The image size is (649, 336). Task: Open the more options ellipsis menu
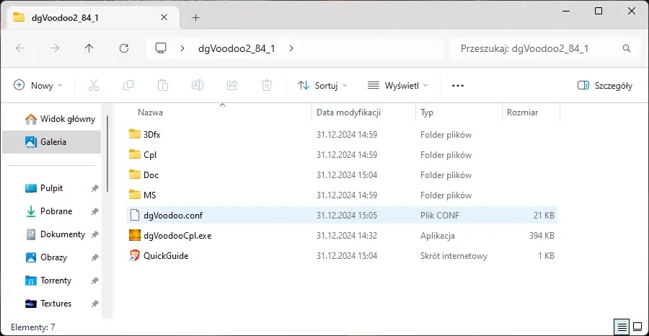point(458,86)
